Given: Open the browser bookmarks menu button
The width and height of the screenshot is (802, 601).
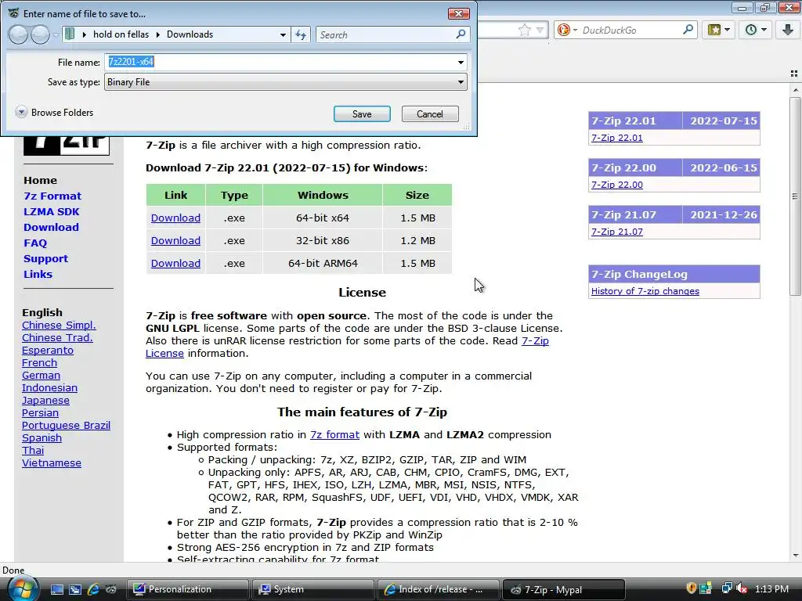Looking at the screenshot, I should [719, 30].
